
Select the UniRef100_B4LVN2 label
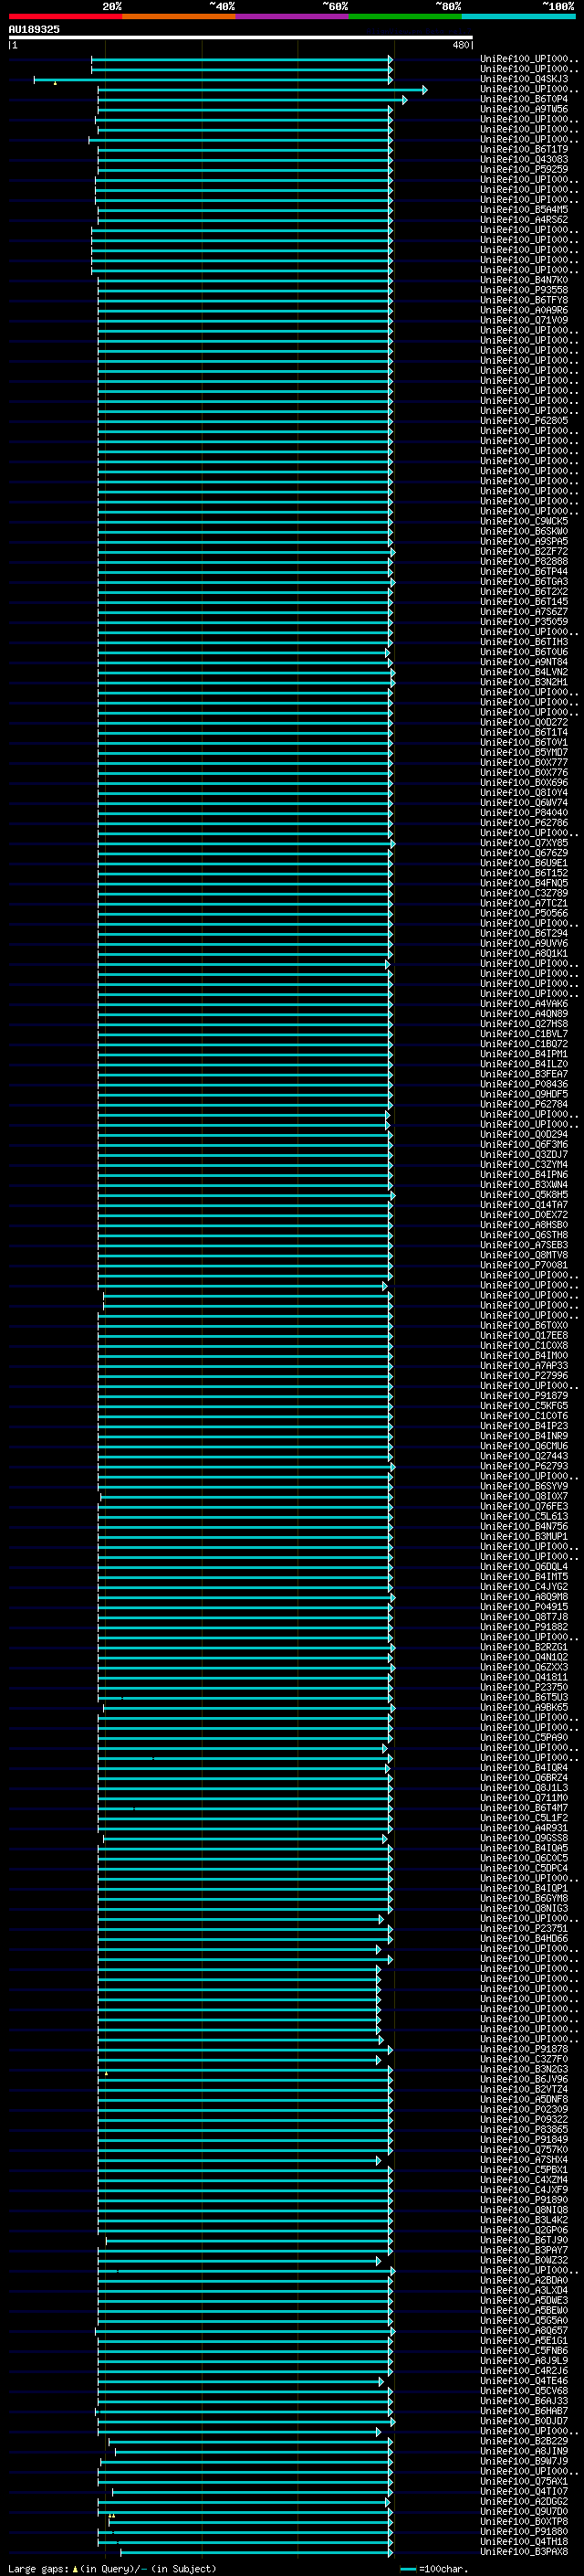click(x=524, y=672)
